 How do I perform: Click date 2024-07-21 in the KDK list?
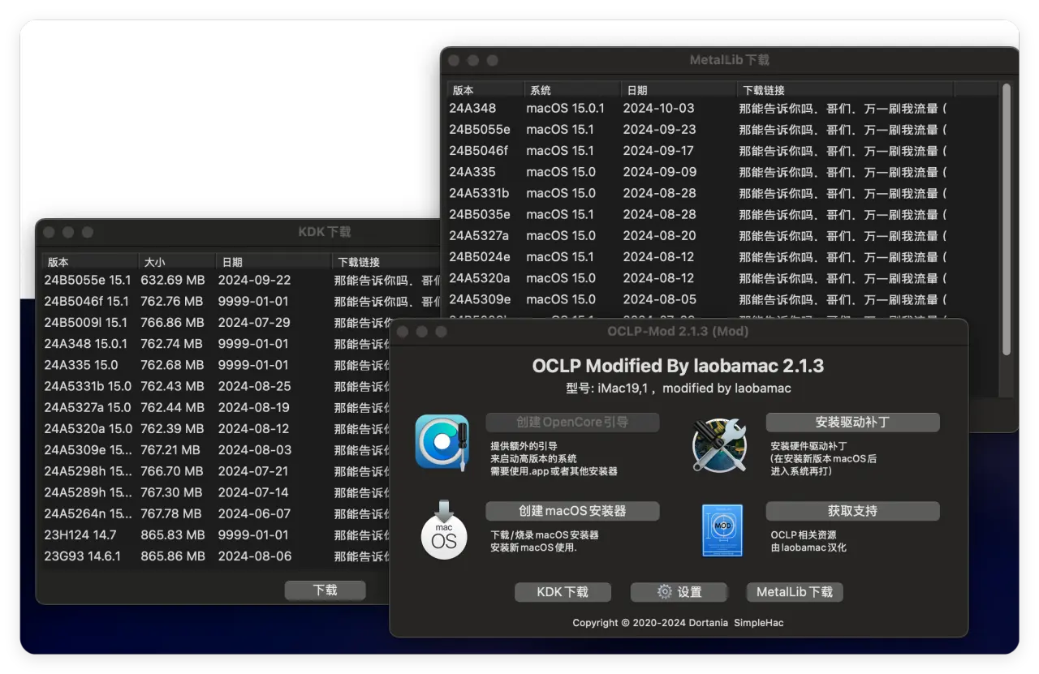coord(255,471)
